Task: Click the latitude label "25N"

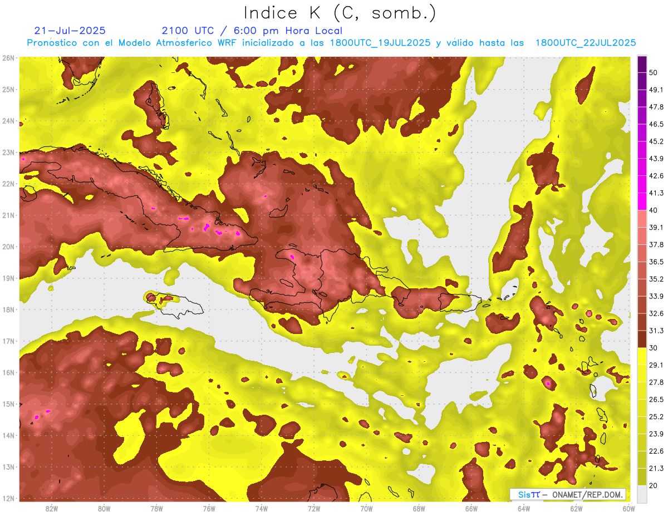Action: click(8, 90)
